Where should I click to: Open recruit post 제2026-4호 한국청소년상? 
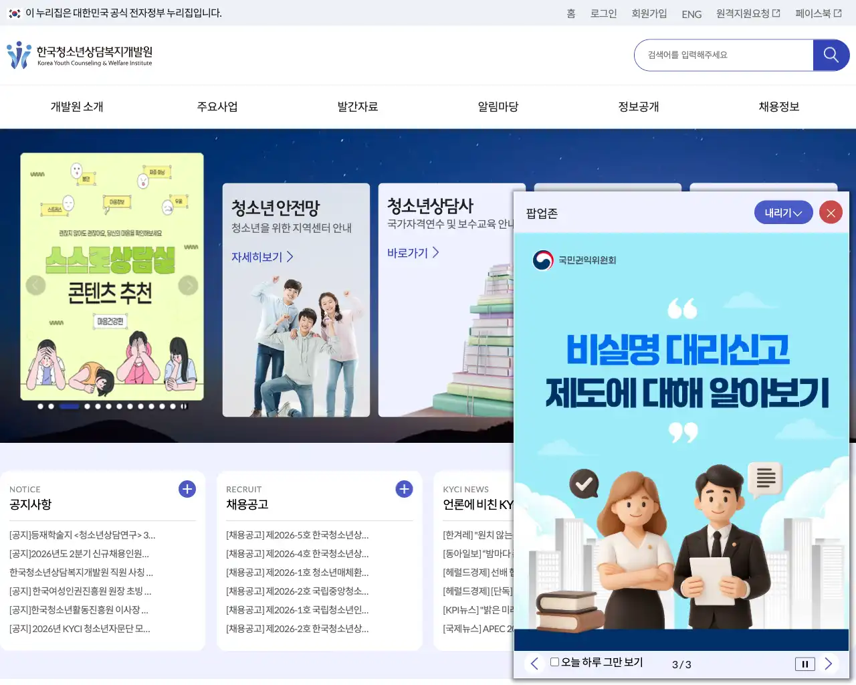tap(298, 554)
